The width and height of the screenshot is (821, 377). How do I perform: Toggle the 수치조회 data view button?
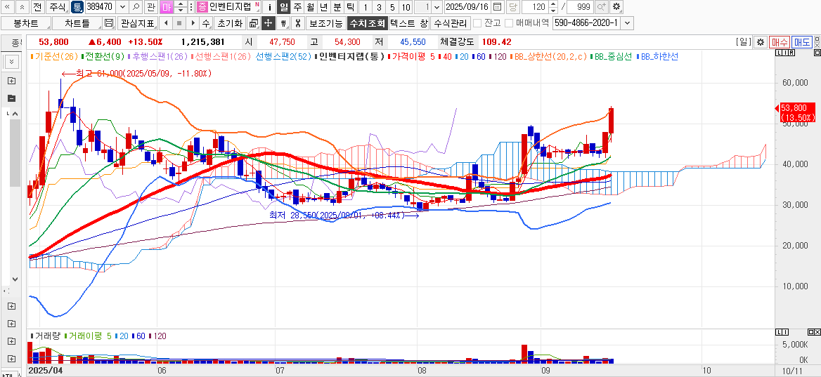[x=367, y=23]
